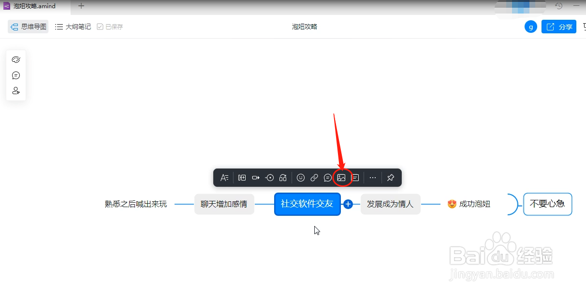The image size is (586, 294).
Task: Attach a comment to the node
Action: coord(327,178)
